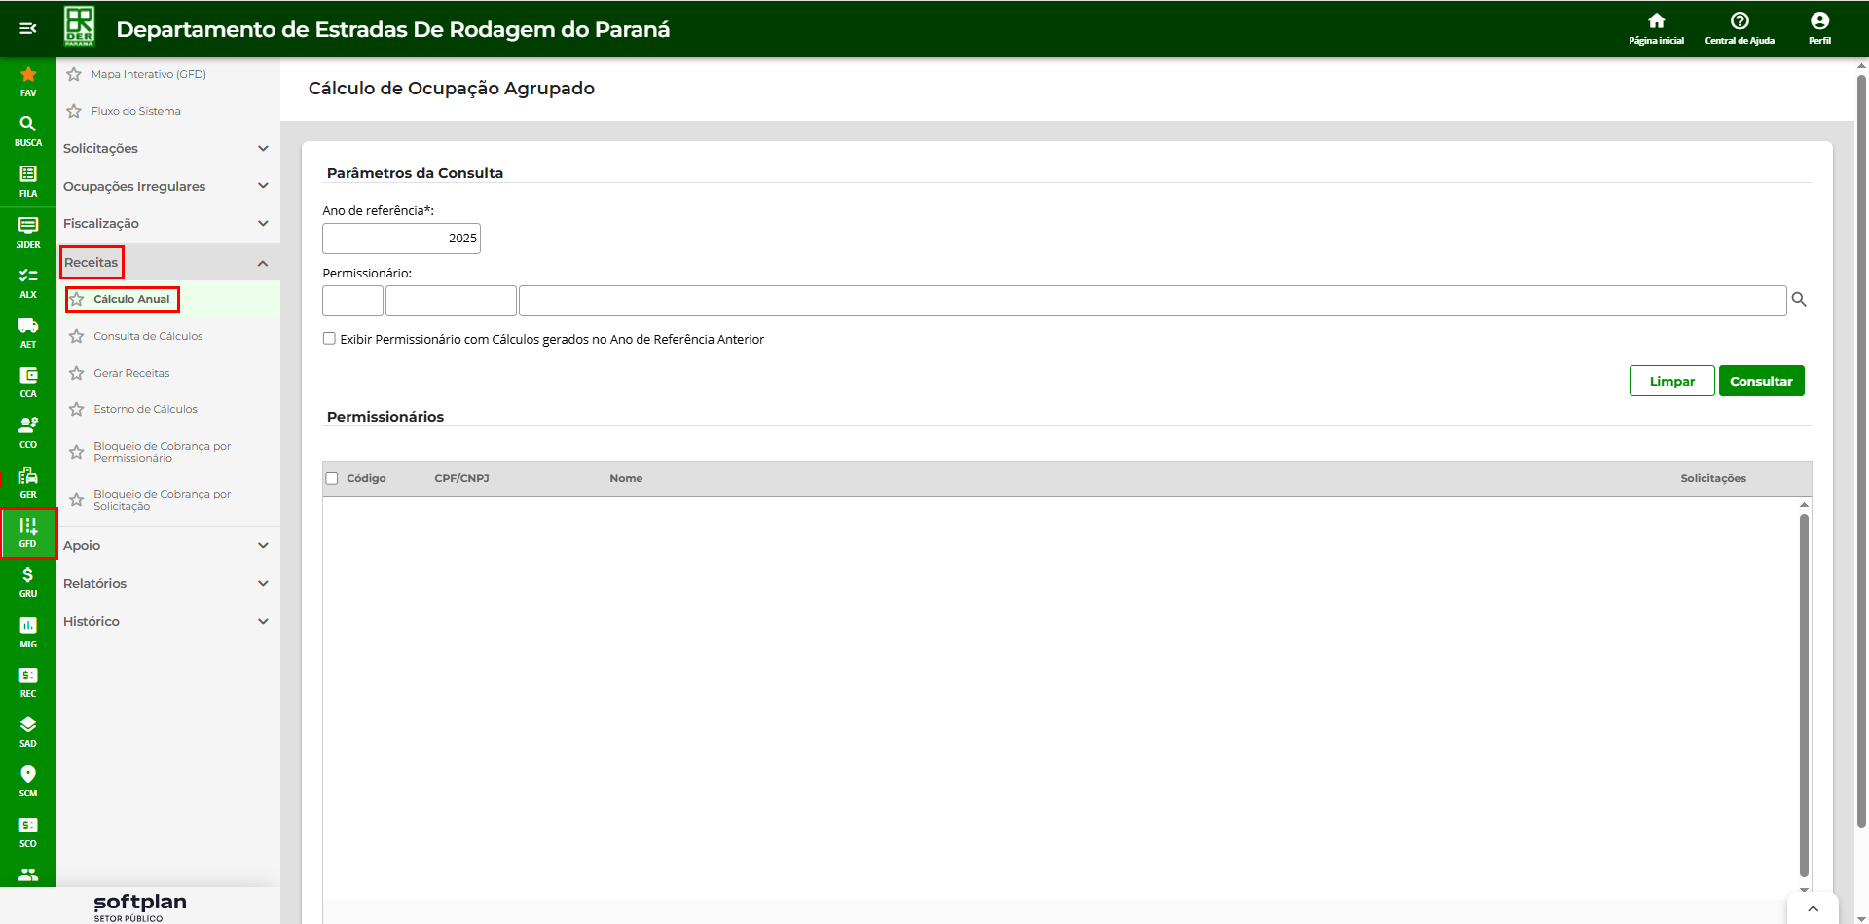The image size is (1869, 924).
Task: Open Cálculo Anual menu link
Action: click(x=131, y=299)
